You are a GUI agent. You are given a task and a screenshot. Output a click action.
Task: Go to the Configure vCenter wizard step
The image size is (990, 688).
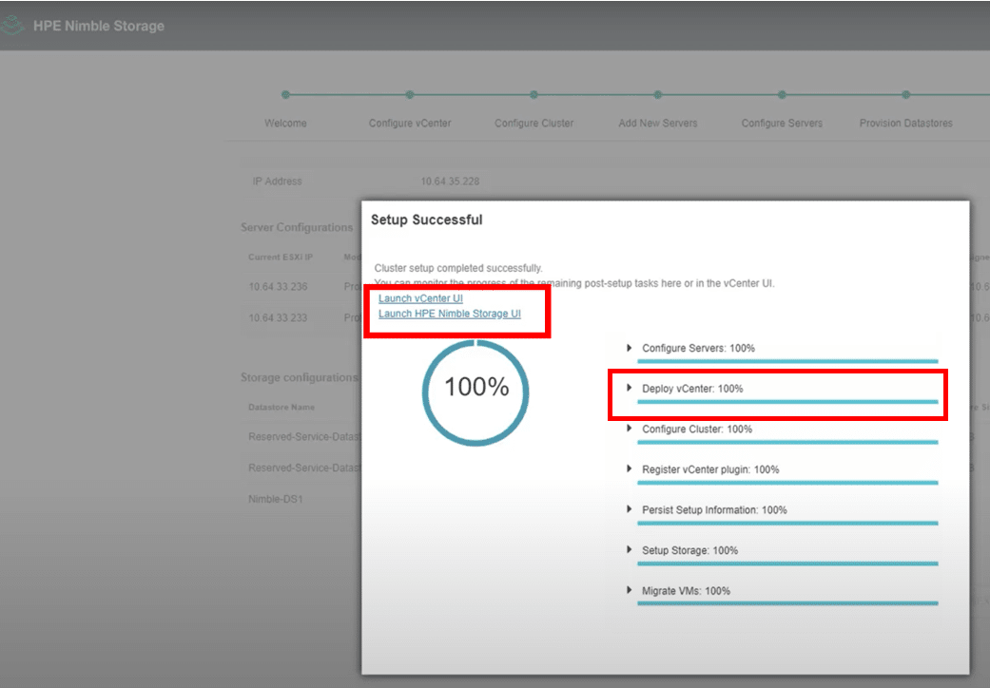coord(410,123)
